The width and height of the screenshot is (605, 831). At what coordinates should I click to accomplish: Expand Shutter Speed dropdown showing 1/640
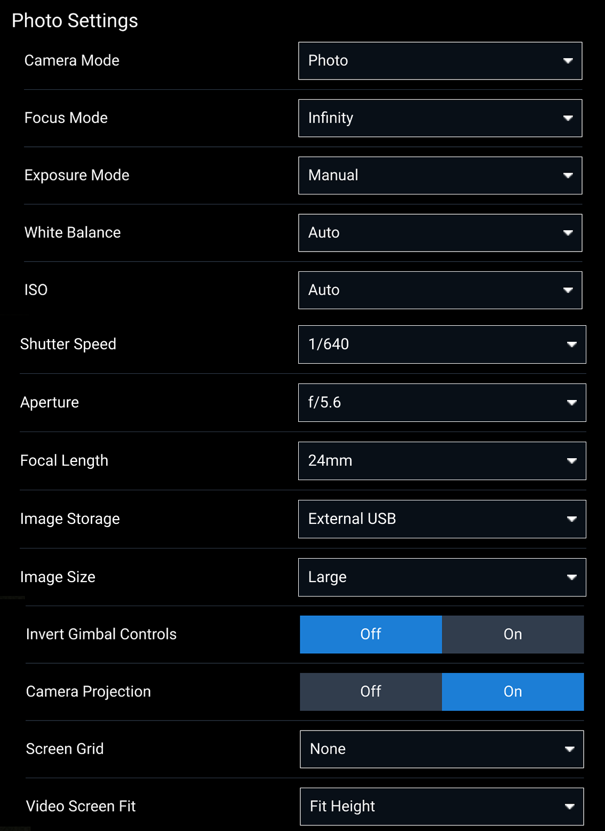click(442, 344)
